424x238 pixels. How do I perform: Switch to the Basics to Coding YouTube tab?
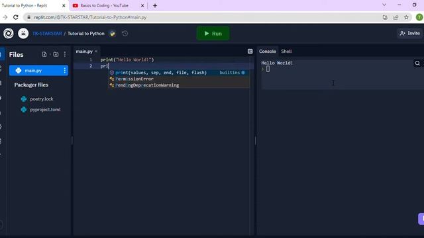coord(104,5)
